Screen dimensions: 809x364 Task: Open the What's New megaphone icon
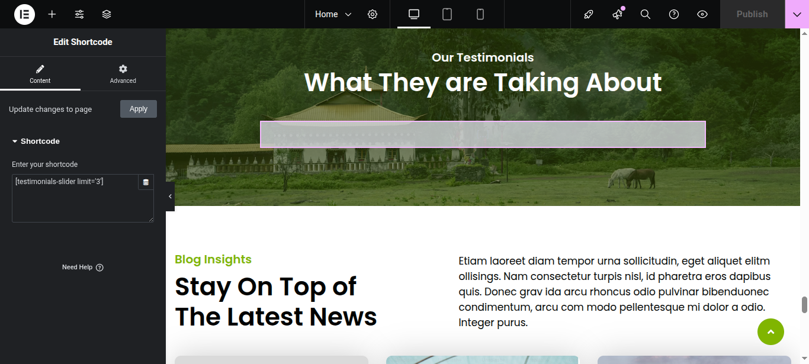tap(618, 14)
